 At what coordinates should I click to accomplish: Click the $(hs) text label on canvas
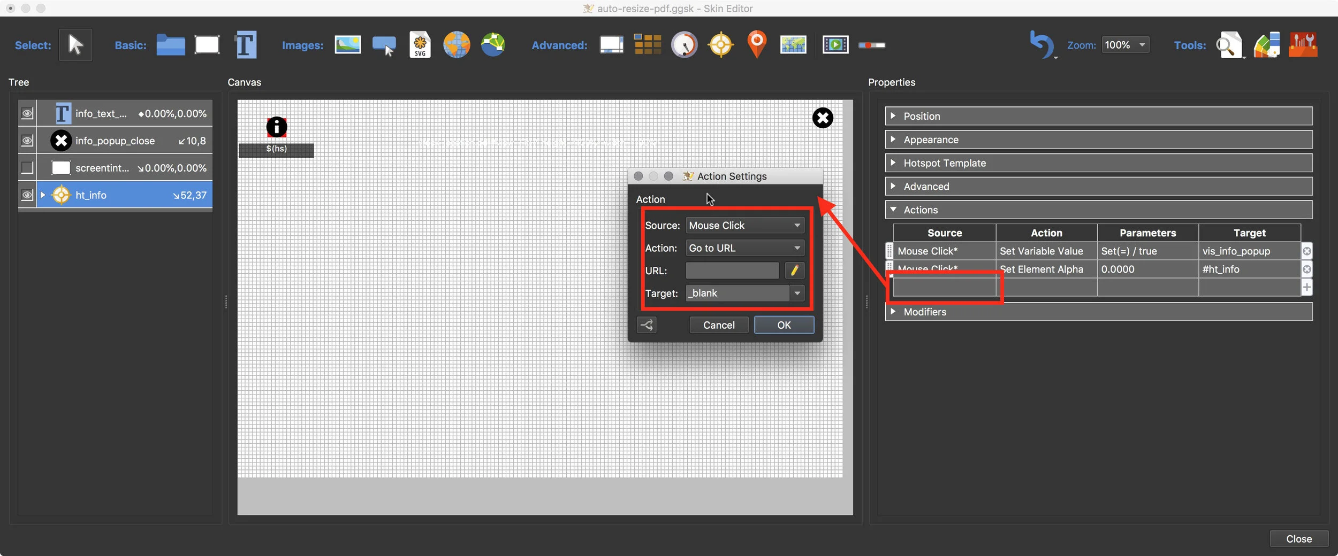coord(276,149)
